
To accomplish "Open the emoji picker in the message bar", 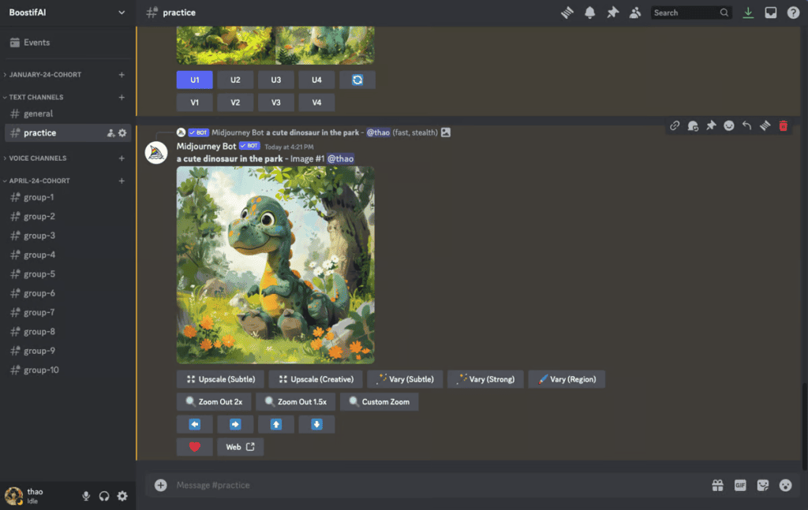I will [x=785, y=486].
